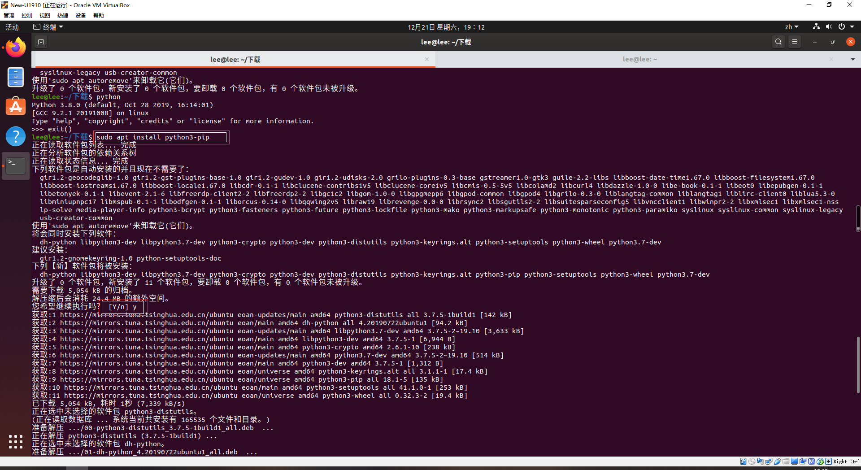Open the 管理 menu in VirtualBox

9,15
